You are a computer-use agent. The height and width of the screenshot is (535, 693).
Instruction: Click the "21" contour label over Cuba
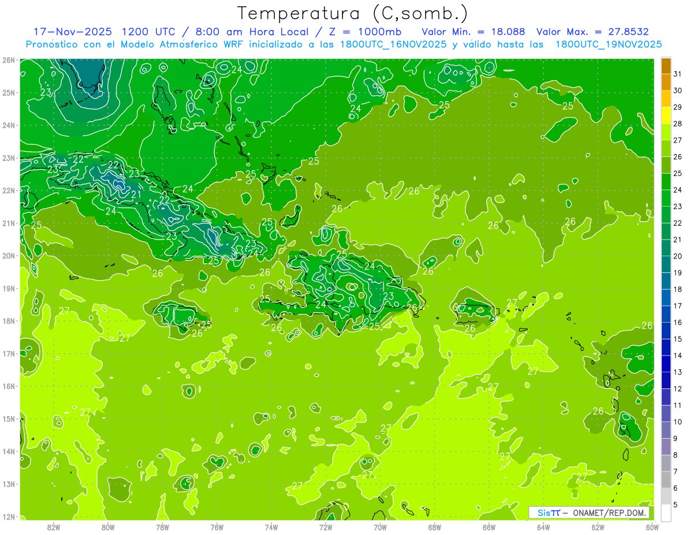coord(136,194)
